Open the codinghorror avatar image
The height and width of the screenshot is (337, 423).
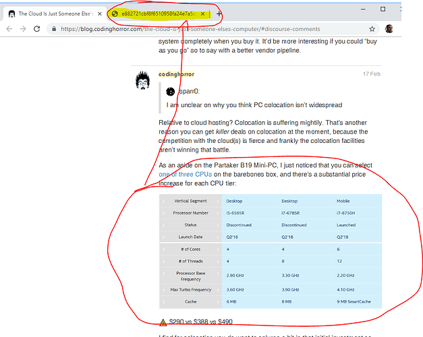pos(142,80)
